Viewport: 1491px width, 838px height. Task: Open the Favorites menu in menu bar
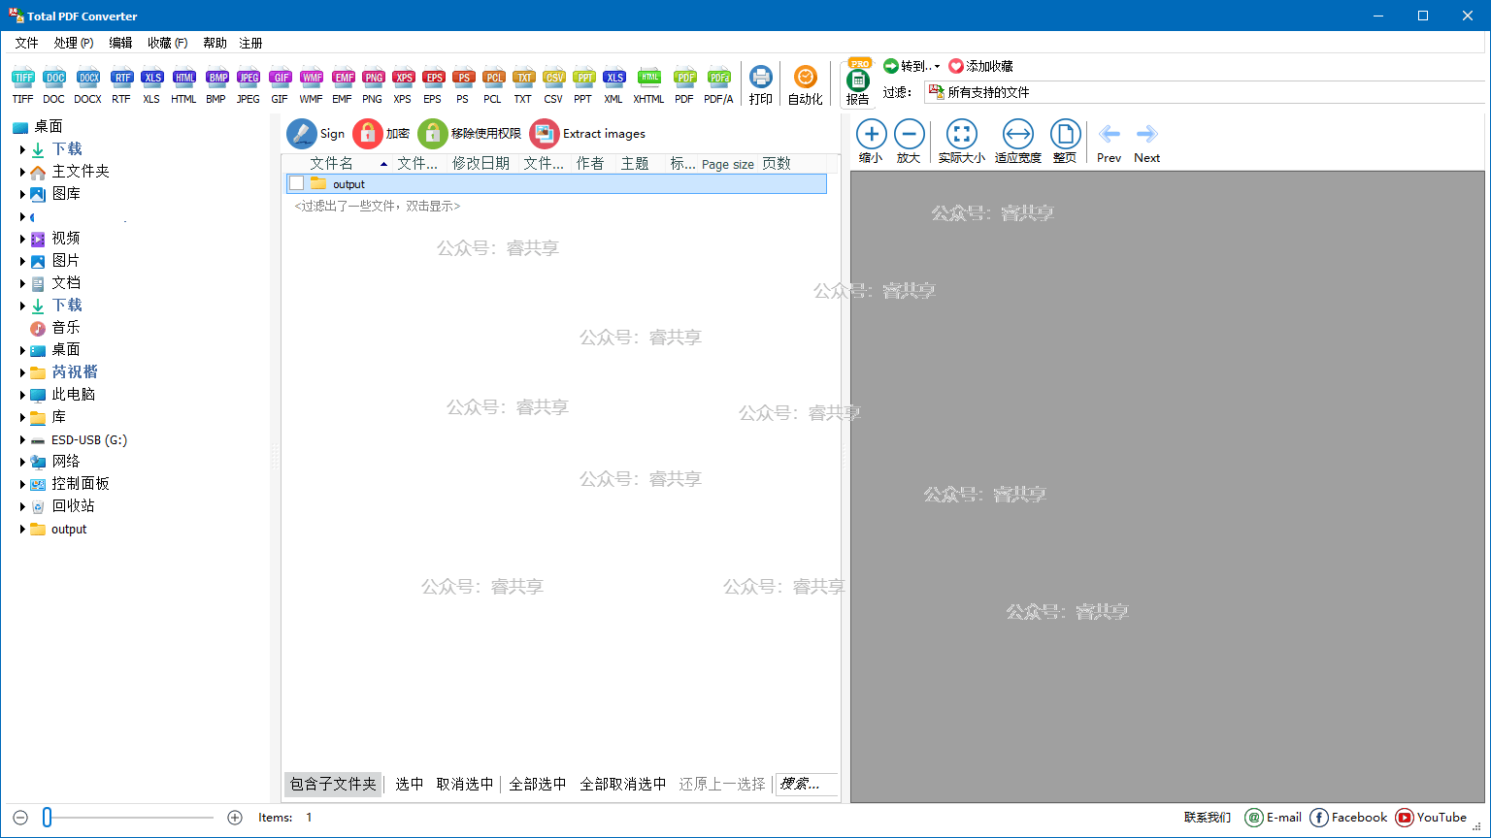coord(167,43)
